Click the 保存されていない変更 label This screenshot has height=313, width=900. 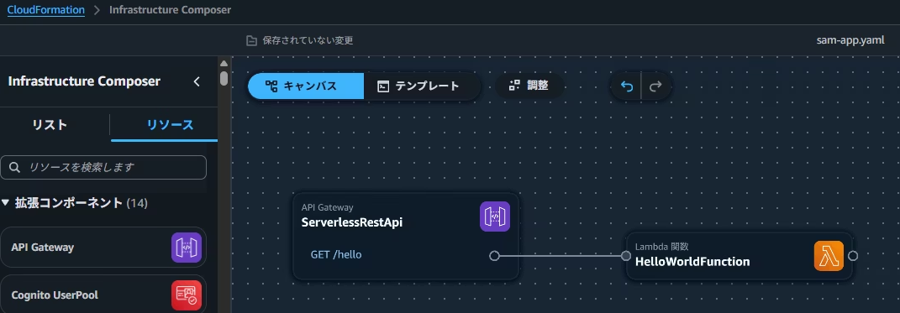[308, 41]
